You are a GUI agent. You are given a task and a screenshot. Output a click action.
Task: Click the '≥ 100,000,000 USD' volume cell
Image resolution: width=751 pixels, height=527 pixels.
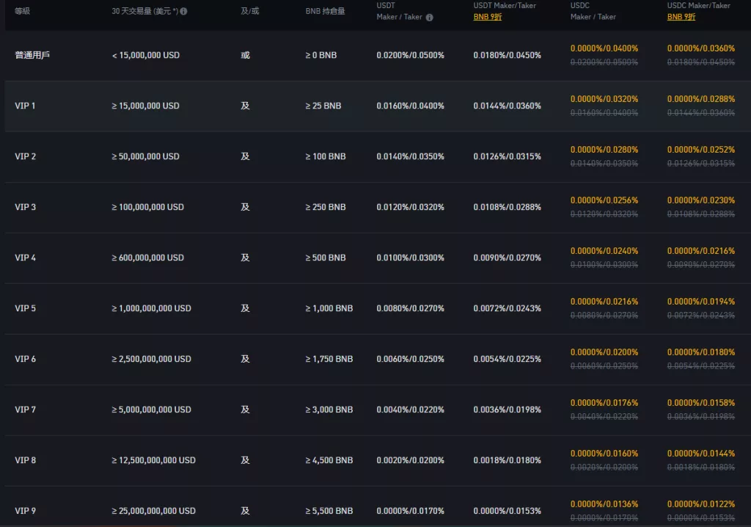coord(147,207)
